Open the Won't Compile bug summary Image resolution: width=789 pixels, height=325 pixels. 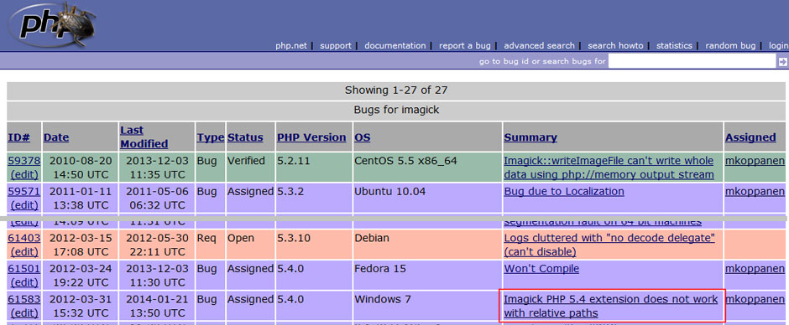pyautogui.click(x=541, y=268)
